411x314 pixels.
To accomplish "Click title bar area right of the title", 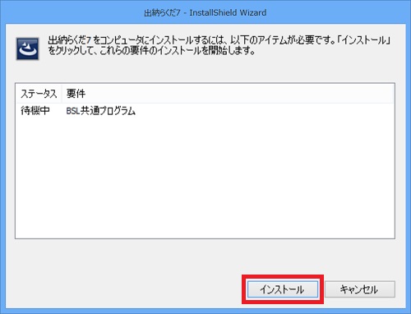I will pos(337,12).
